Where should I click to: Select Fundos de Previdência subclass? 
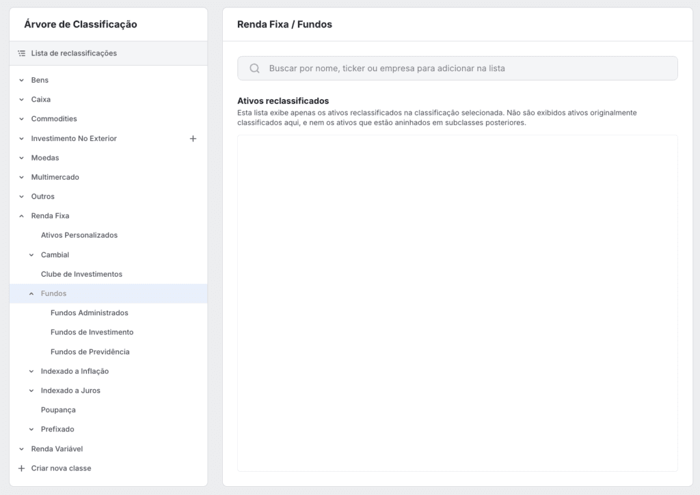click(x=90, y=352)
